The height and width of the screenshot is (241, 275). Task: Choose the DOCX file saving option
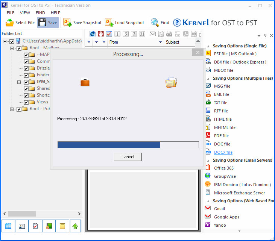[223, 152]
